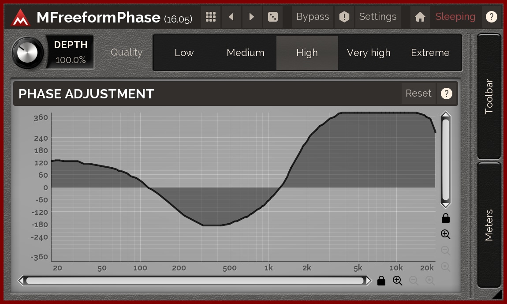Toggle the Bypass button
Screen dimensions: 507x304
point(313,17)
